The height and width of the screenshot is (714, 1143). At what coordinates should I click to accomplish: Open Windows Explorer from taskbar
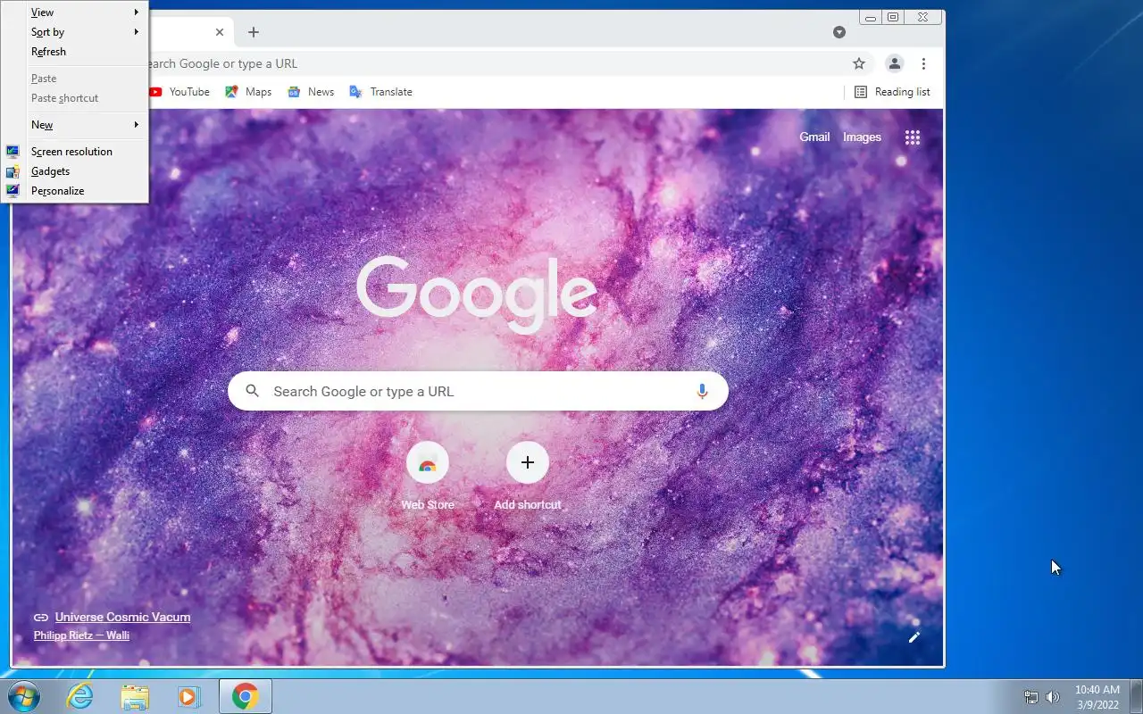[x=135, y=696]
